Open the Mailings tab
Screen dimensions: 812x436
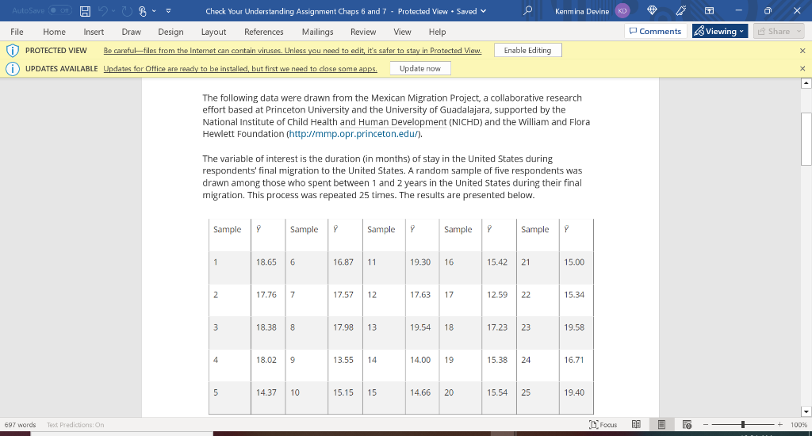(x=317, y=32)
